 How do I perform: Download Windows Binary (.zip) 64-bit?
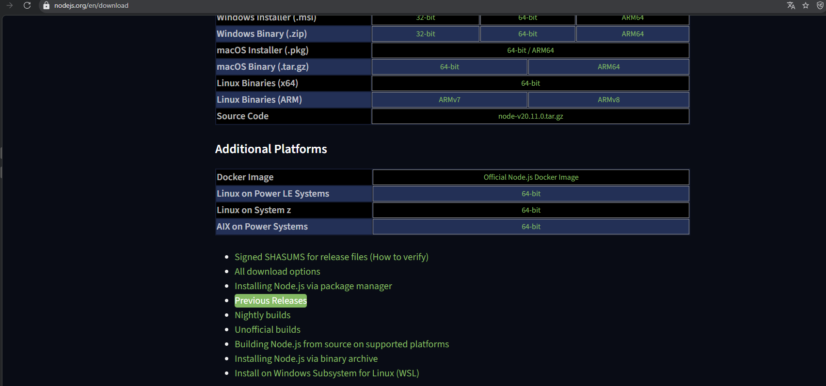(528, 34)
